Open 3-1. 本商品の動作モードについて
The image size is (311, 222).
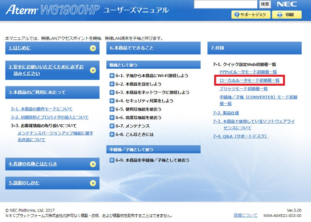click(42, 109)
